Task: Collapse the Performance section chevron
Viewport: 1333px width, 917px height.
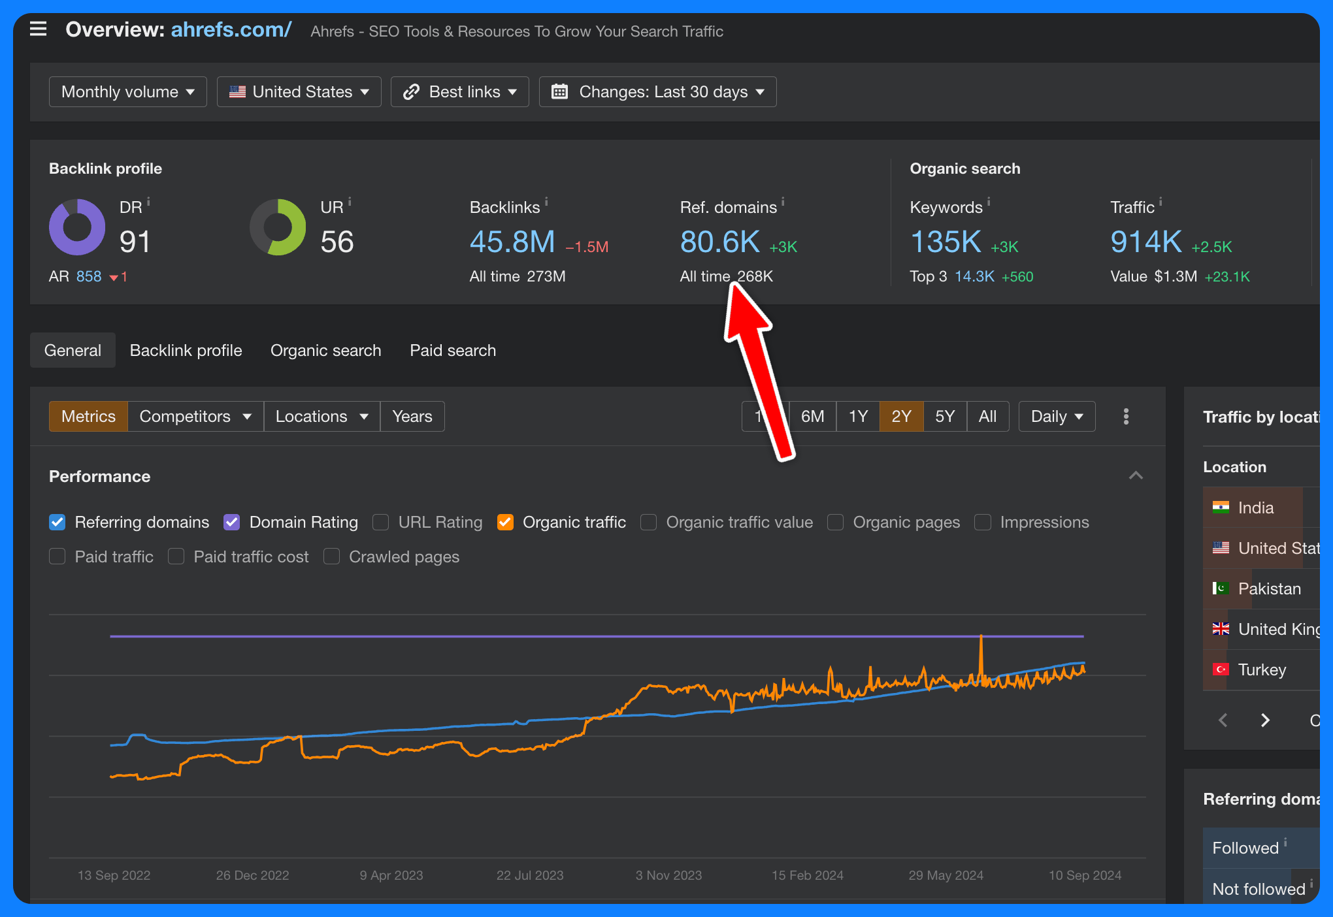Action: tap(1136, 475)
